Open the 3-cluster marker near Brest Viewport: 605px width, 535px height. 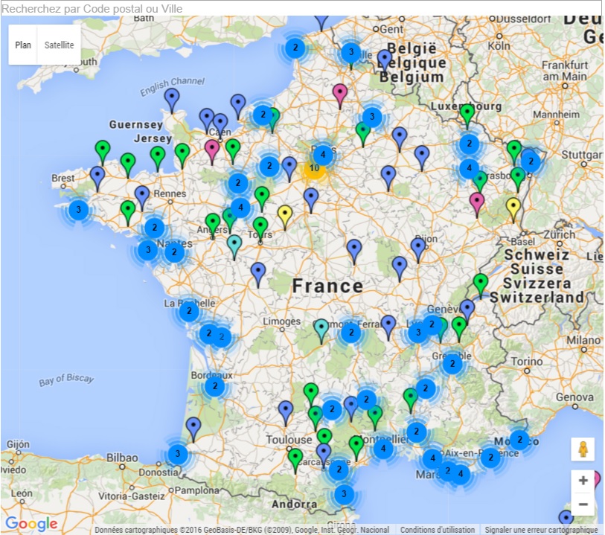pos(79,211)
